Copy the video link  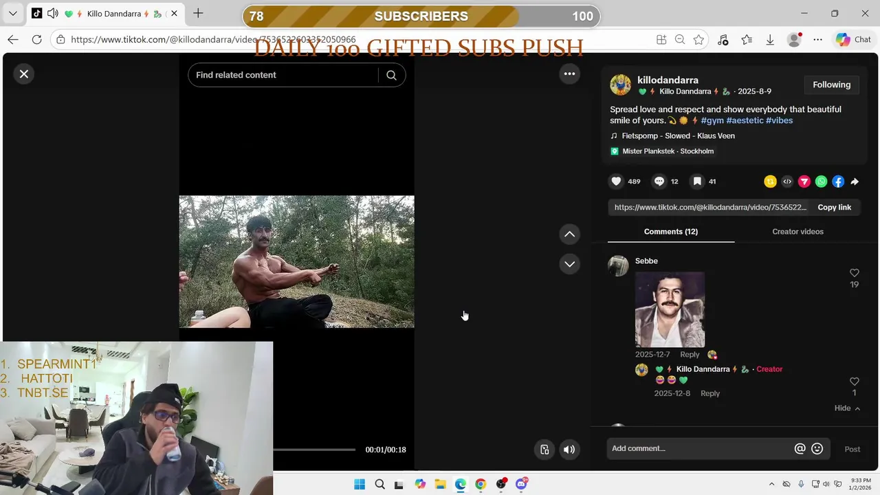point(834,207)
